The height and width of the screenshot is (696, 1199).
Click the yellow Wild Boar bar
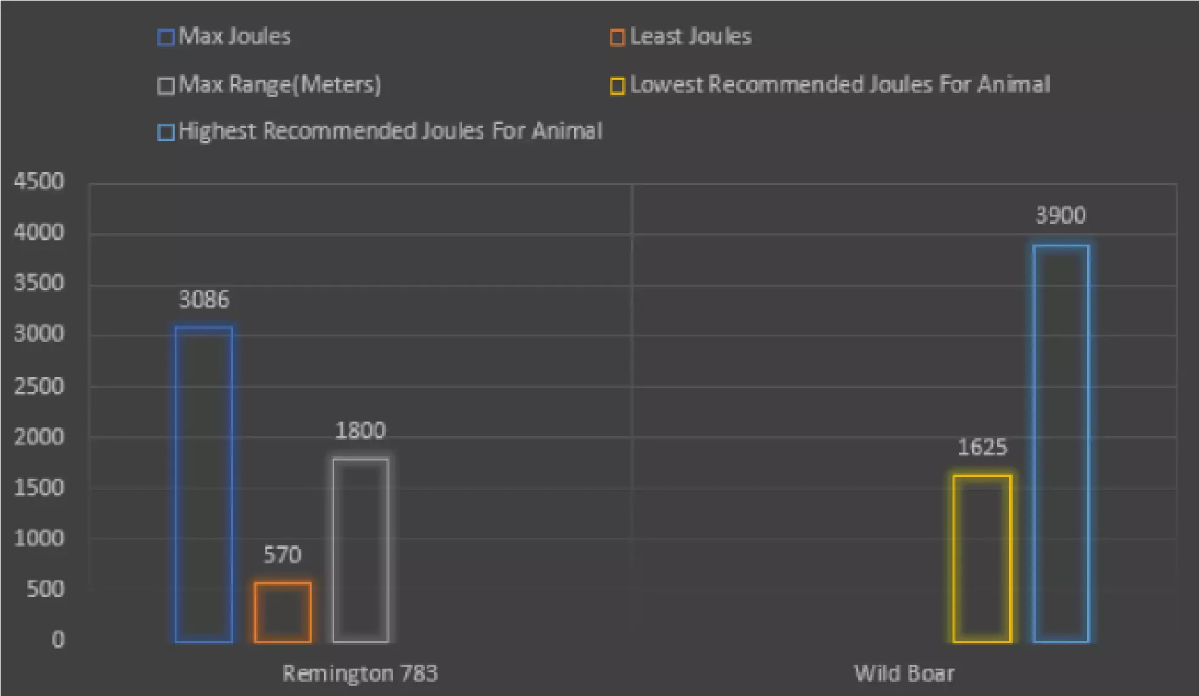[982, 559]
